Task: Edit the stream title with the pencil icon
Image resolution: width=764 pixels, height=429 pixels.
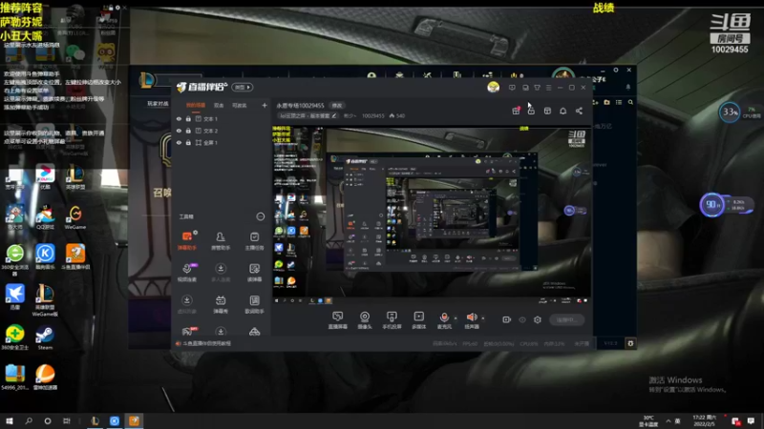Action: click(333, 115)
